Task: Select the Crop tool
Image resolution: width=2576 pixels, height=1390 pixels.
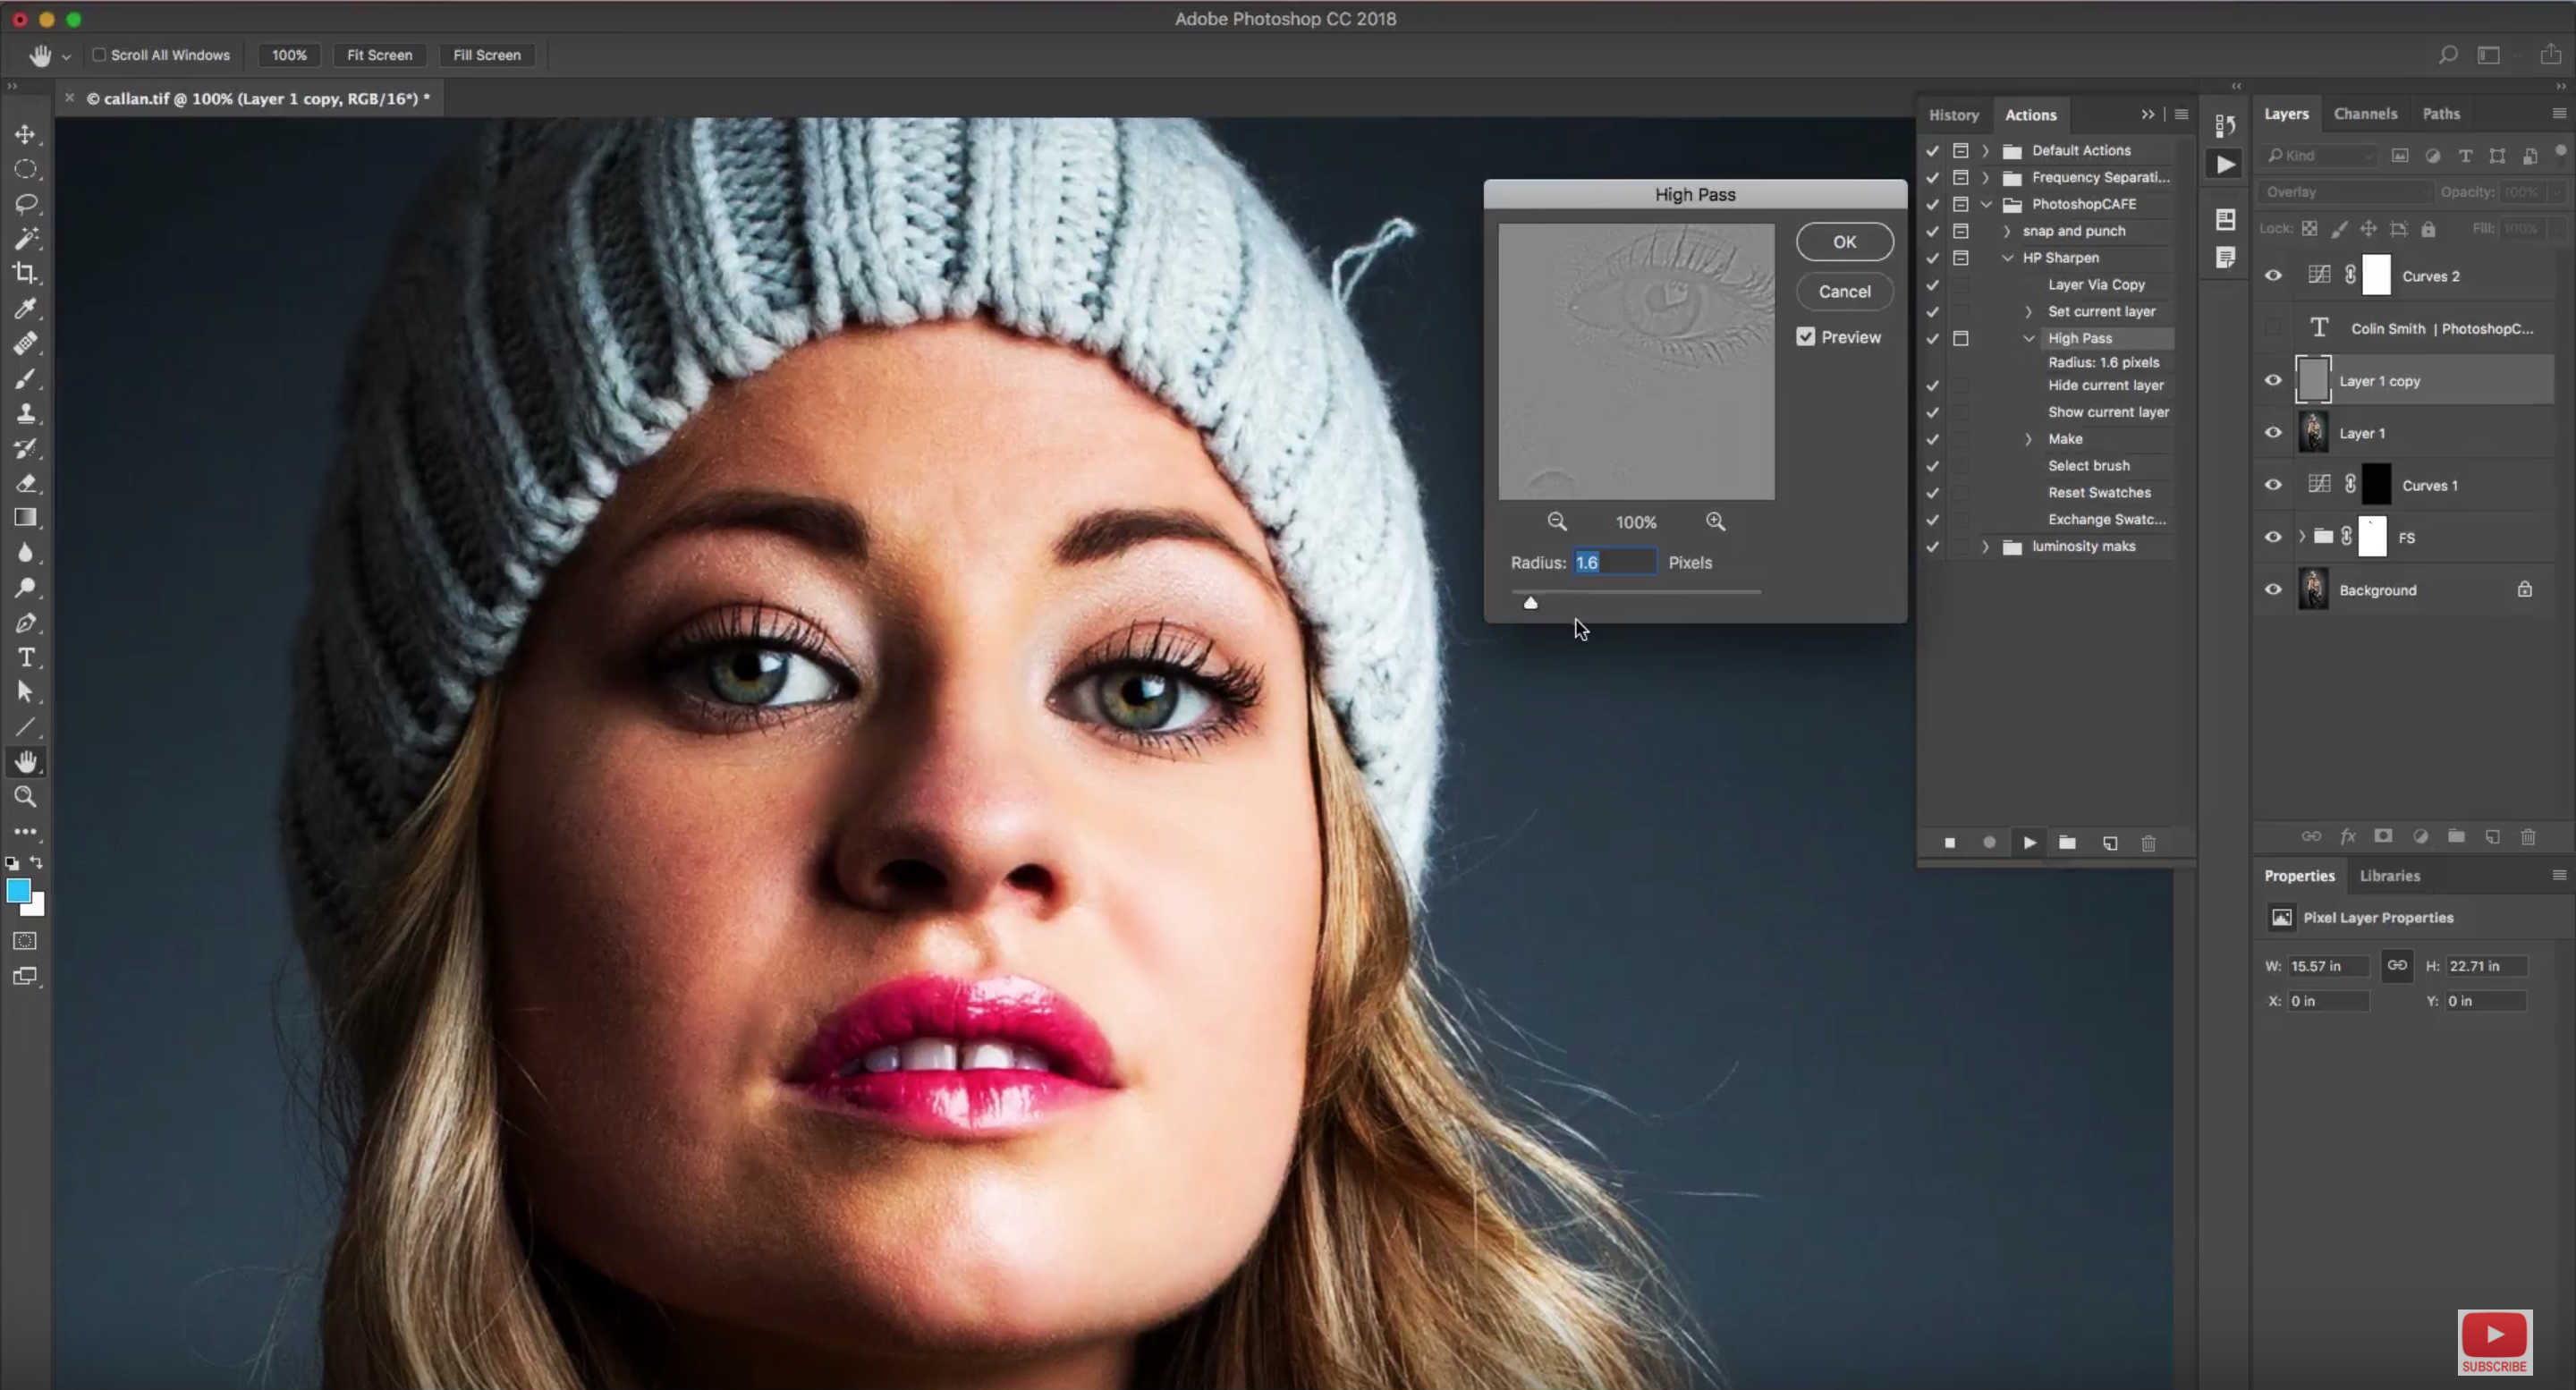Action: point(25,273)
